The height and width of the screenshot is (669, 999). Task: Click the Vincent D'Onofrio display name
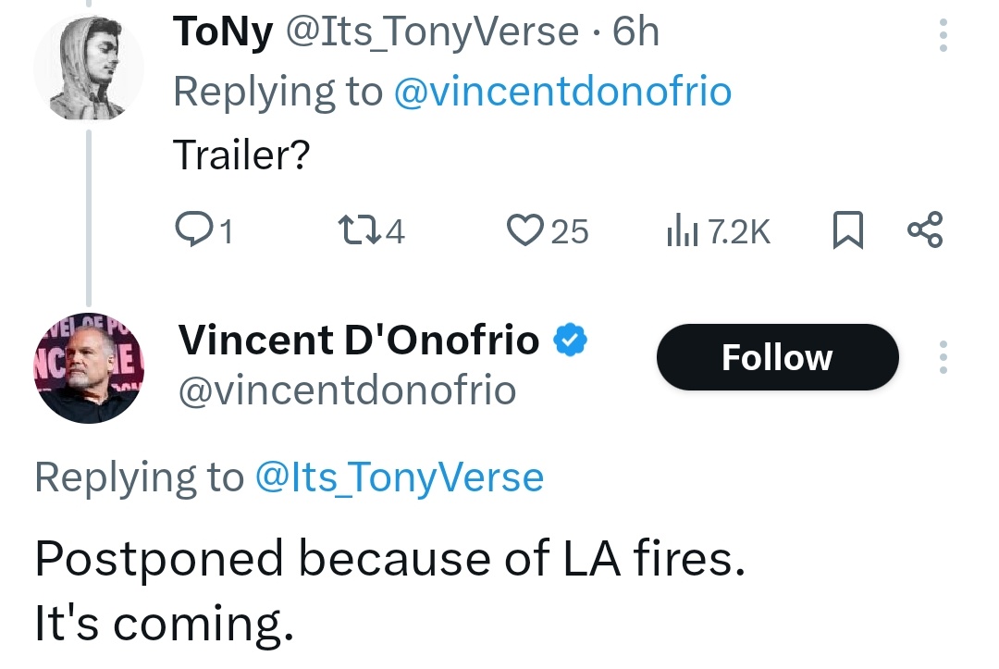click(x=359, y=340)
